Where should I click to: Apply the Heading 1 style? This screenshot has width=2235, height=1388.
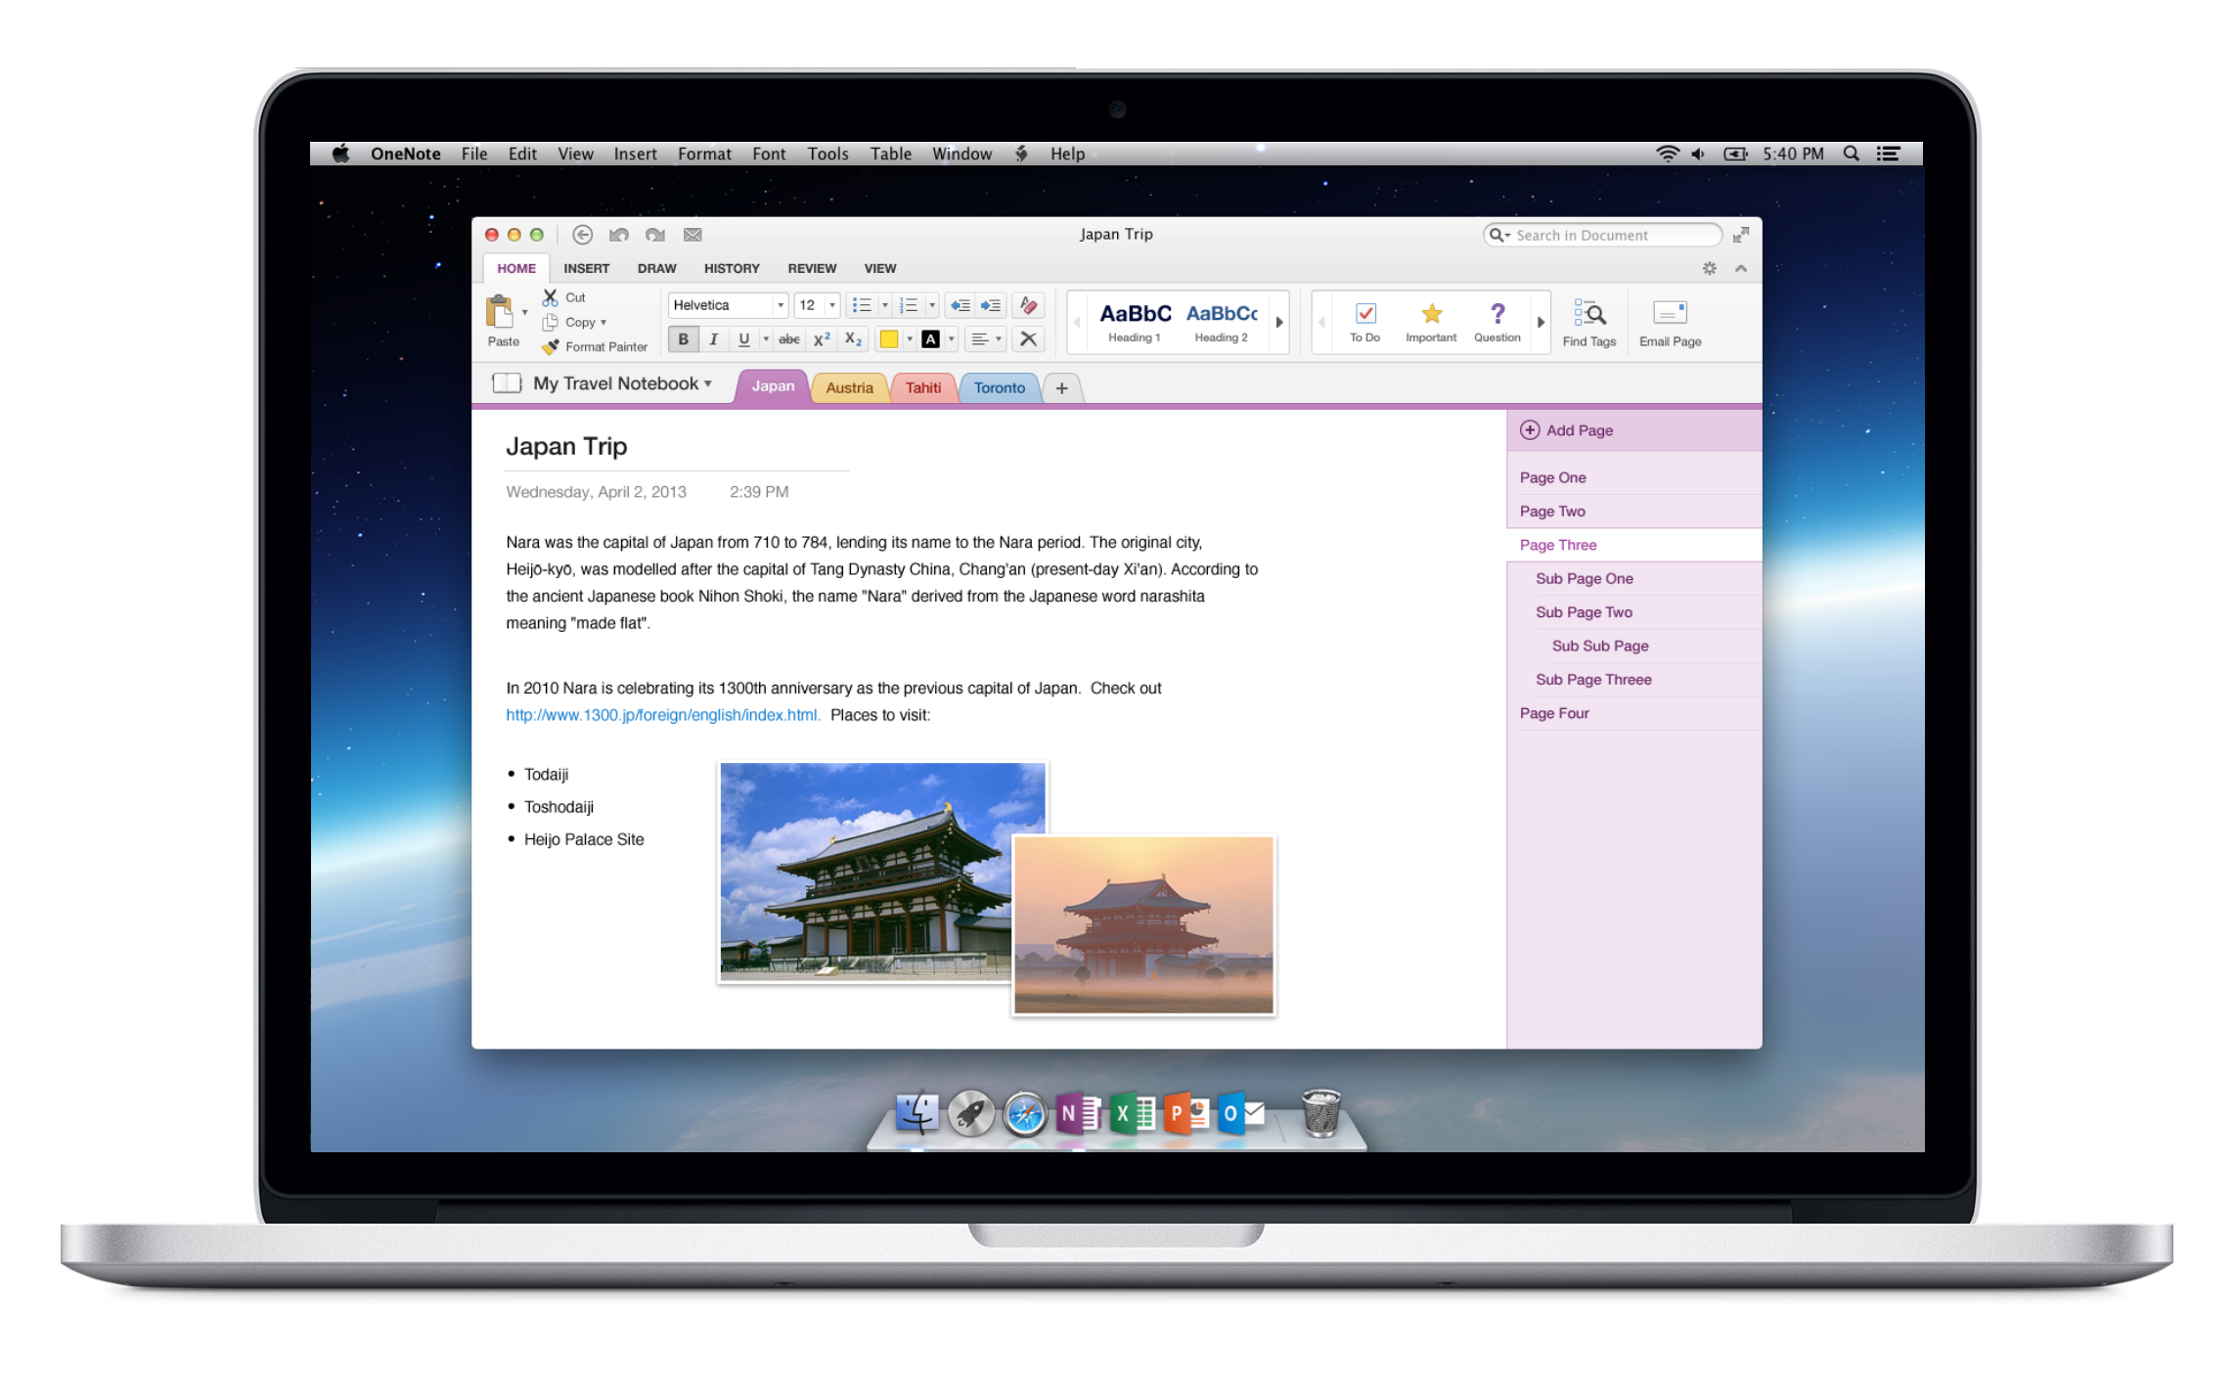[x=1135, y=322]
